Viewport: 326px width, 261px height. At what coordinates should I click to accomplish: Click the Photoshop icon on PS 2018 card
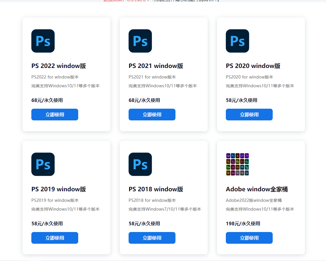point(140,164)
